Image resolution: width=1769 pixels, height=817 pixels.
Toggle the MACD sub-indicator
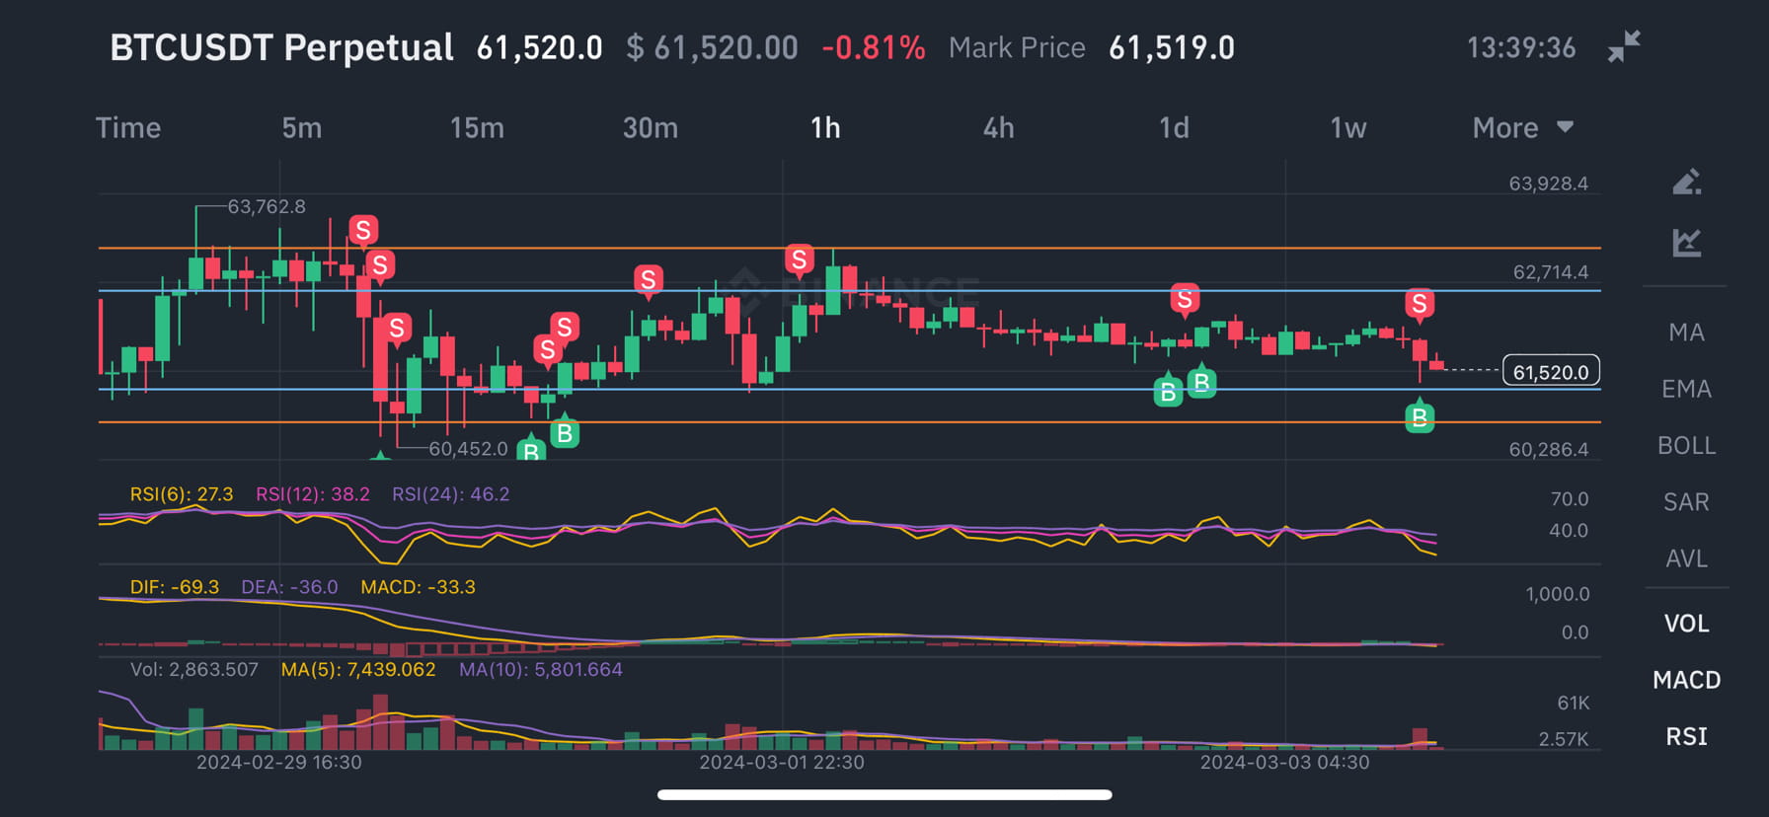pos(1686,680)
